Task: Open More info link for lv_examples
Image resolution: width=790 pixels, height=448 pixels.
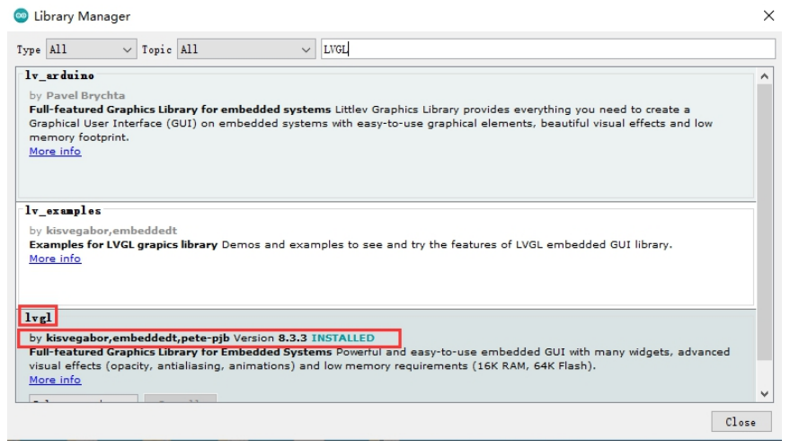Action: (55, 259)
